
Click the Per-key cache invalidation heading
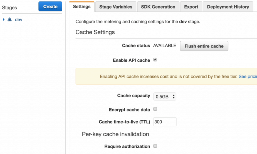(x=115, y=134)
